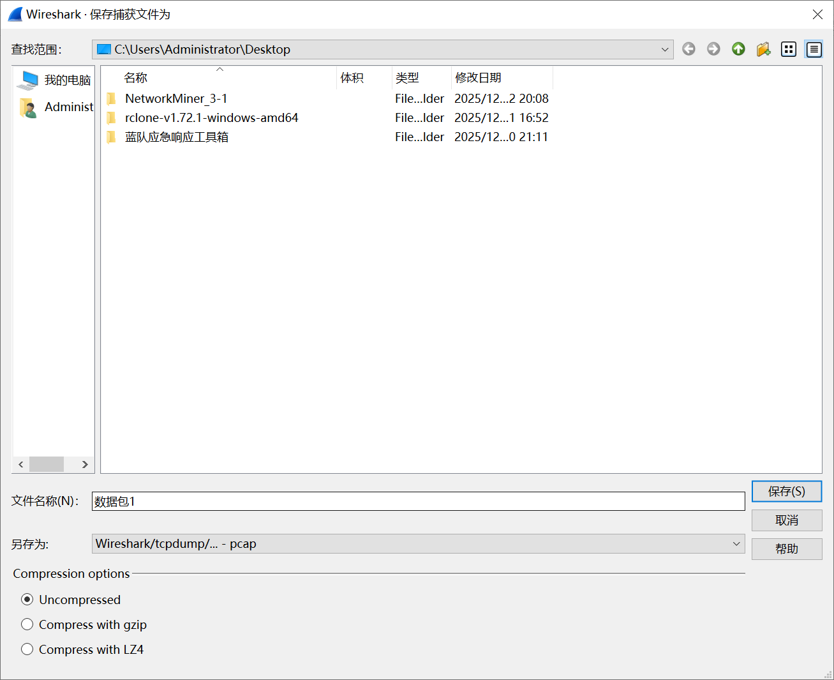Click the Administrator user folder icon in sidebar

pos(27,107)
